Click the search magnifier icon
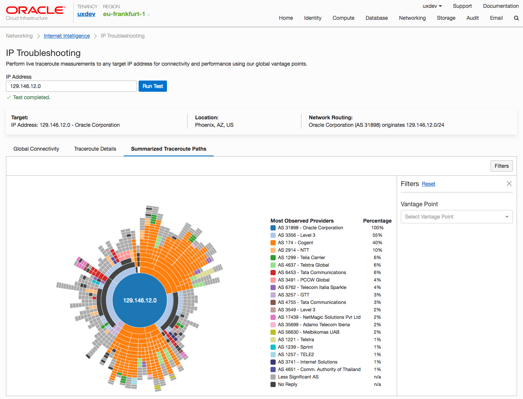The image size is (523, 399). (x=516, y=18)
